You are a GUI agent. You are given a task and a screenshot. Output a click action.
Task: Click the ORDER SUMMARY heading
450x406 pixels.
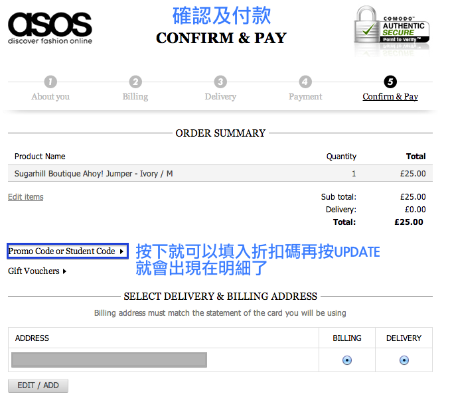point(220,133)
